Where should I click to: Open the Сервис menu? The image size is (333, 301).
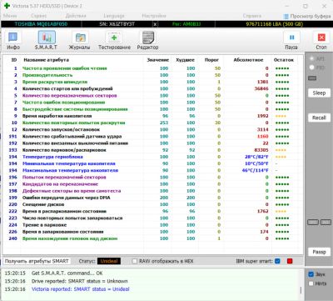pos(38,16)
